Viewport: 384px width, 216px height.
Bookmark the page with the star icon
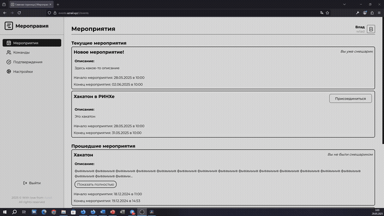click(328, 13)
